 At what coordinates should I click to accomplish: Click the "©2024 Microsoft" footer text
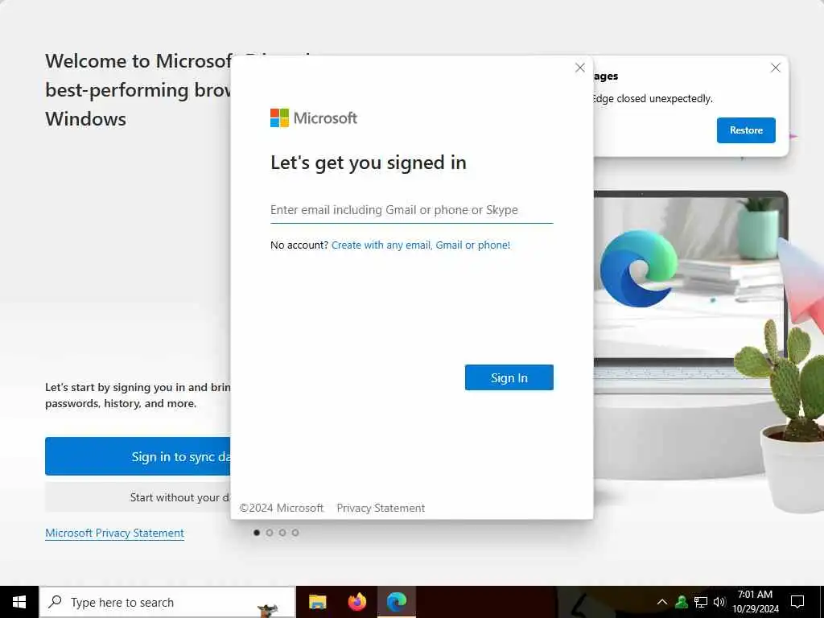pos(281,509)
